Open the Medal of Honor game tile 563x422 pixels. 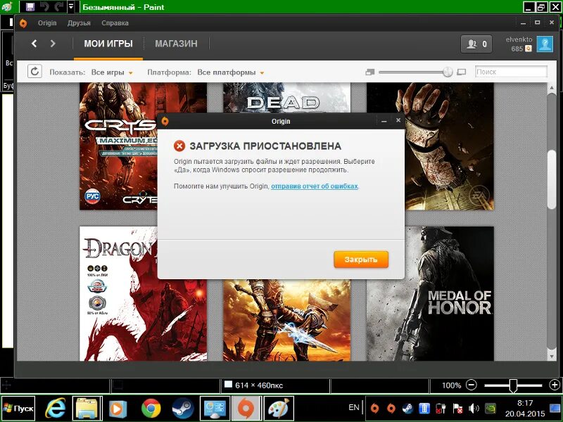point(430,293)
